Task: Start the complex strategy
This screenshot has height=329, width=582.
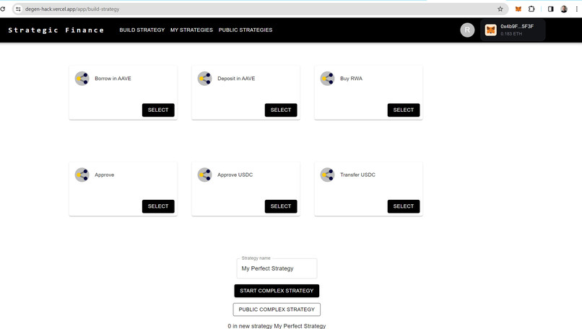Action: [277, 291]
